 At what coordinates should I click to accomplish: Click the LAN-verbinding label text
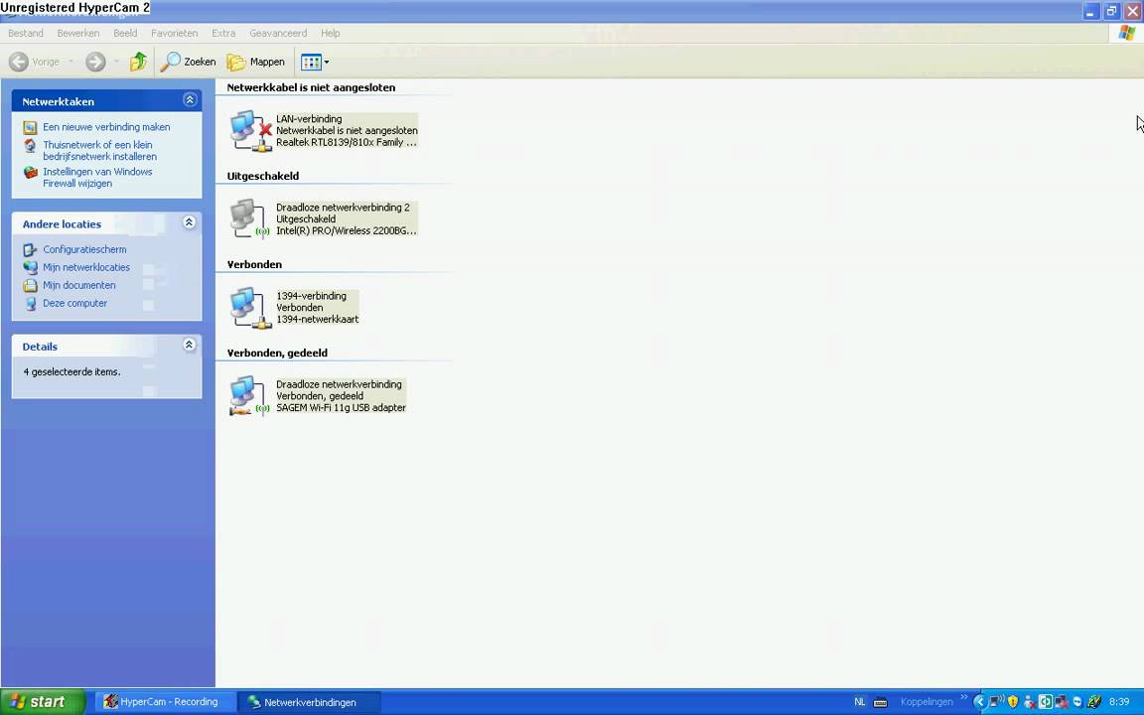[309, 119]
